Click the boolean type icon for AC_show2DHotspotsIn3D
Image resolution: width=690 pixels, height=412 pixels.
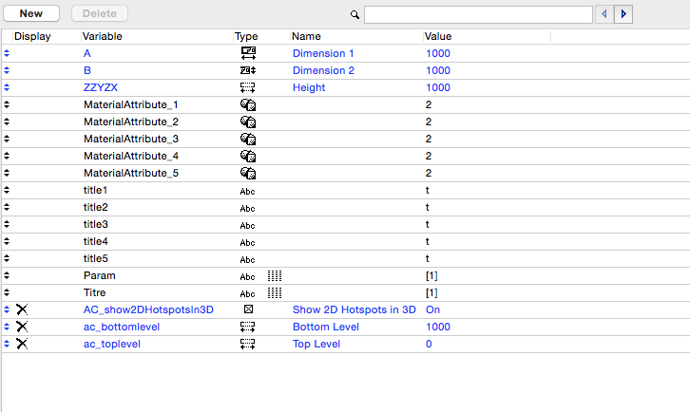tap(248, 309)
